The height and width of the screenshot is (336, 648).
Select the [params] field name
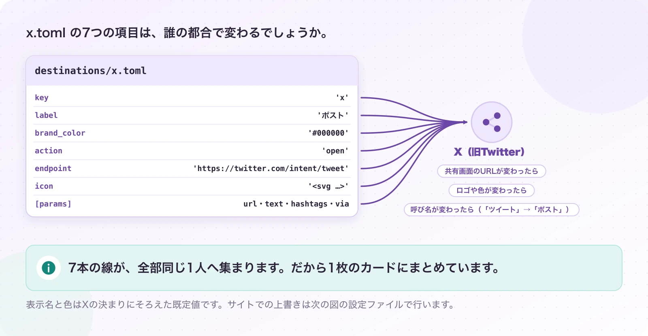point(53,204)
